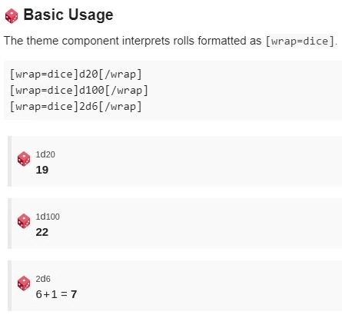Click the sentence about theme component interprets rolls
This screenshot has width=342, height=318.
click(x=171, y=41)
